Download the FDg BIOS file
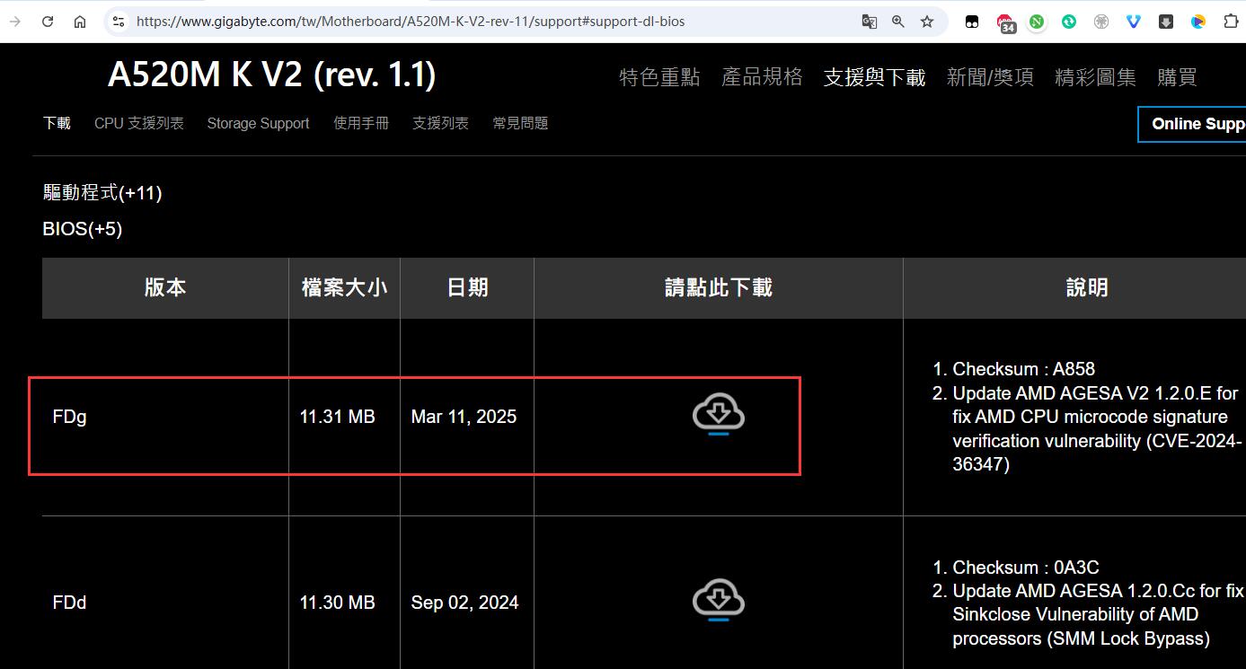Screen dimensions: 1246x669 tap(718, 414)
